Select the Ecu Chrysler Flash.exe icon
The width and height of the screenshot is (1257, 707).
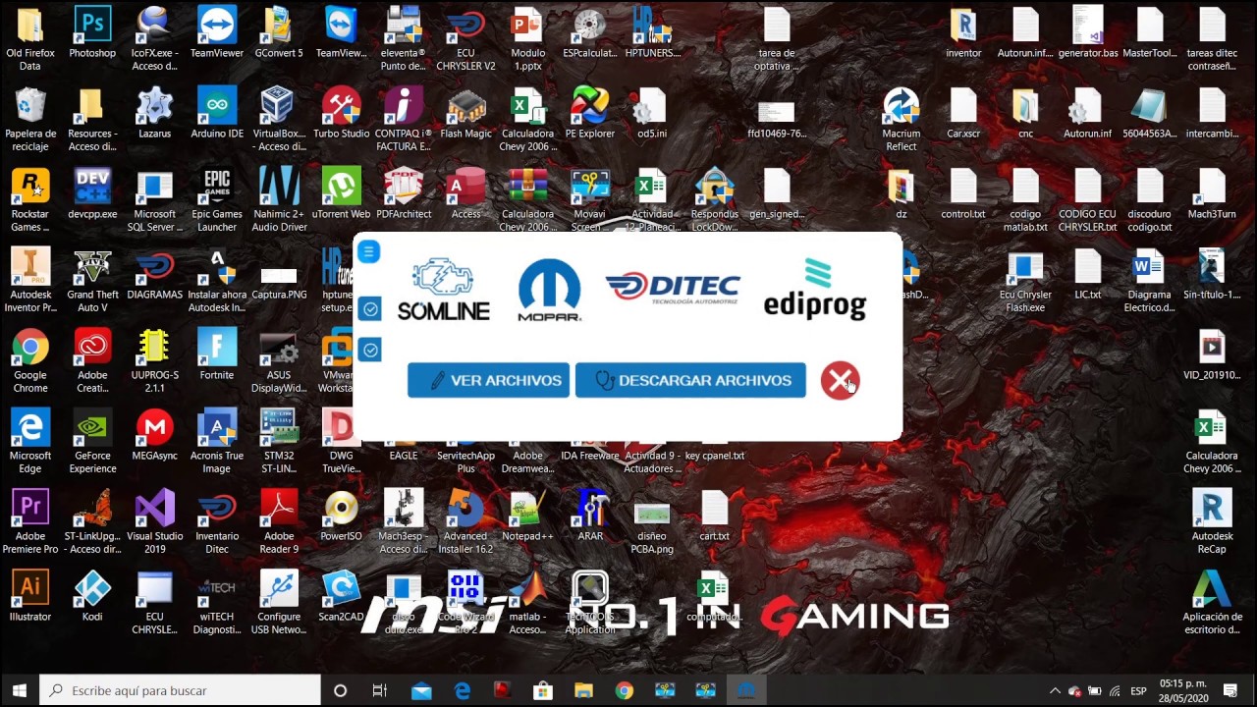(x=1025, y=281)
